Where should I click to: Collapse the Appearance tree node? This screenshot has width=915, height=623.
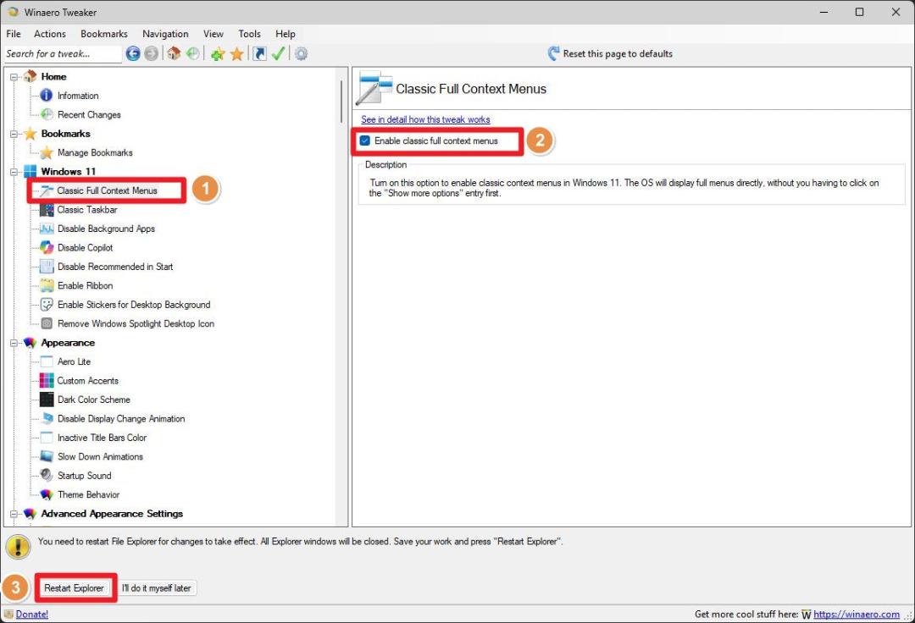pyautogui.click(x=14, y=344)
